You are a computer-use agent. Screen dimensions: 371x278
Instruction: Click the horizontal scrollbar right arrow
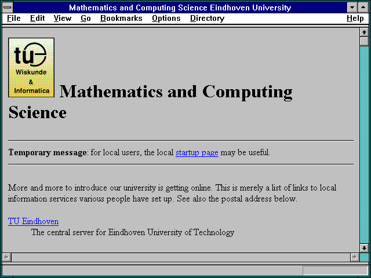[354, 257]
